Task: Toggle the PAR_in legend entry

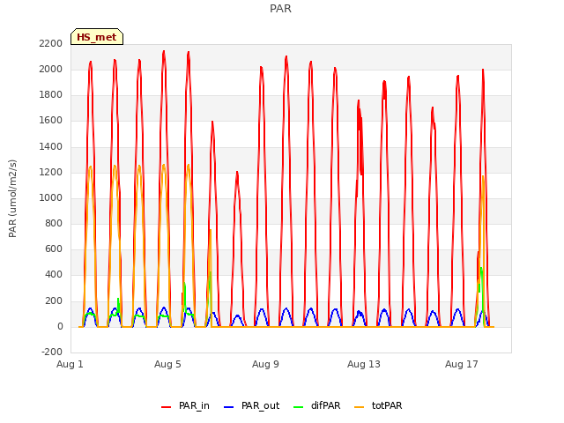Action: pyautogui.click(x=185, y=405)
